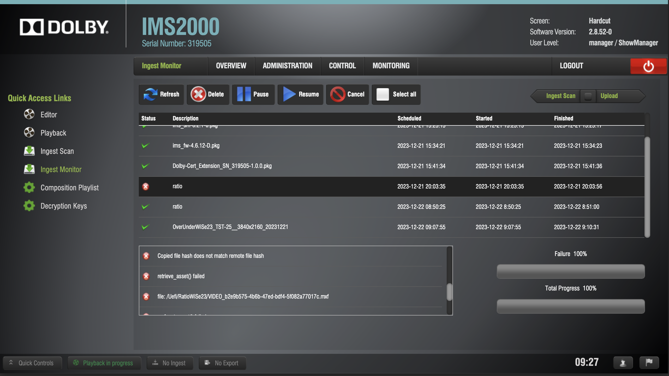Screen dimensions: 669x376
Task: Toggle the Ingest Scan / Upload switch
Action: pos(588,96)
